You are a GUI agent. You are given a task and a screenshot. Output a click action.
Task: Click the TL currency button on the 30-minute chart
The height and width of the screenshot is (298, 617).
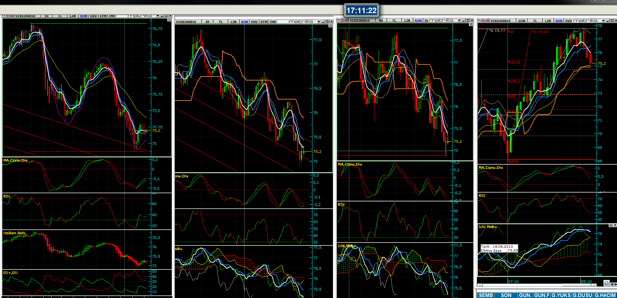click(221, 22)
